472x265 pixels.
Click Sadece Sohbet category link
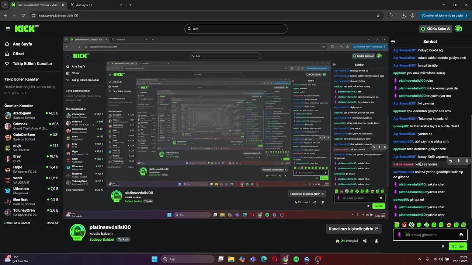pos(102,240)
